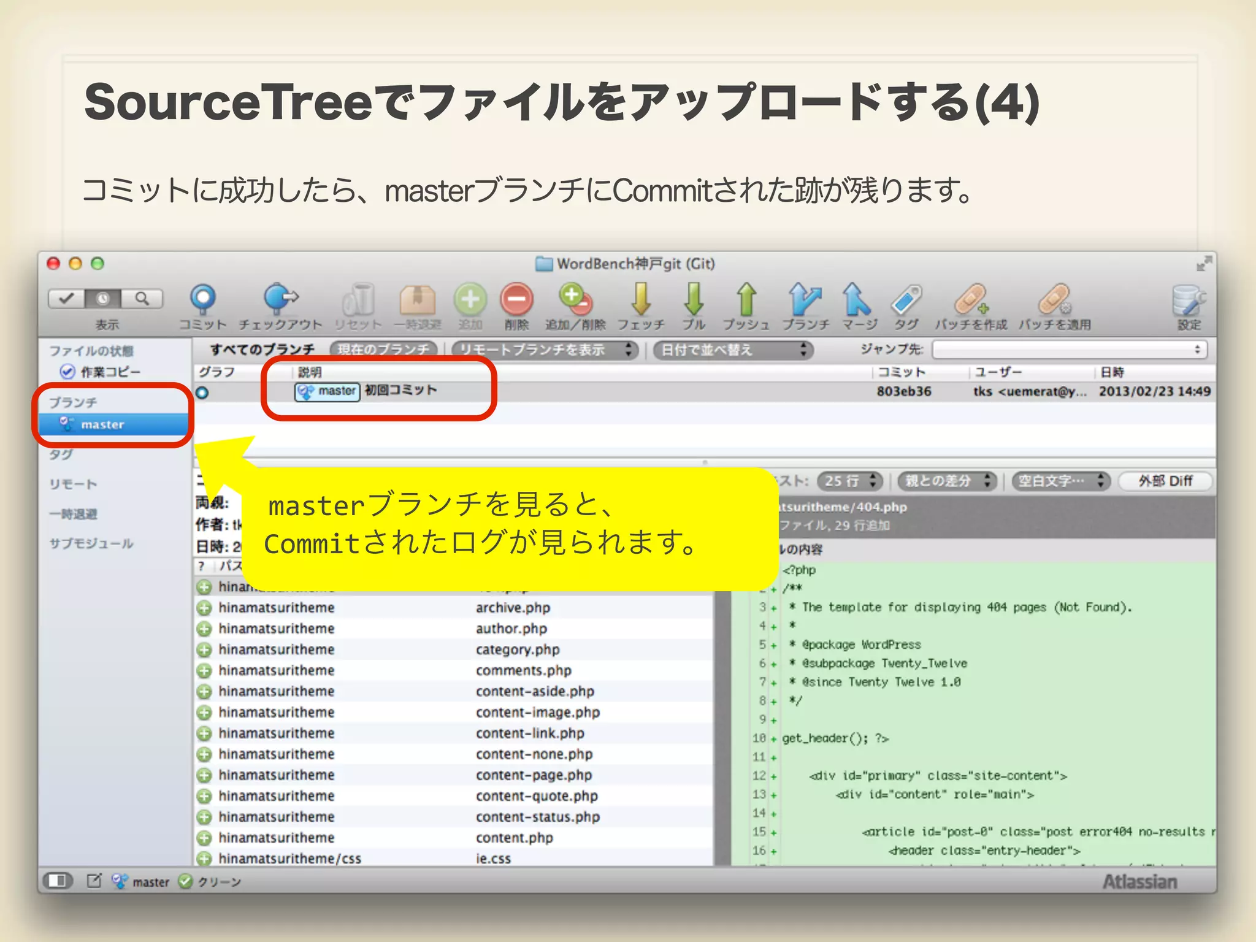Click the External Diff (外部 Diff) button
1256x942 pixels.
click(x=1165, y=481)
